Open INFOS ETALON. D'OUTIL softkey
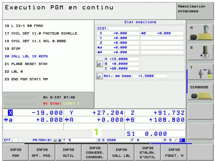This screenshot has width=215, height=161. click(x=148, y=152)
